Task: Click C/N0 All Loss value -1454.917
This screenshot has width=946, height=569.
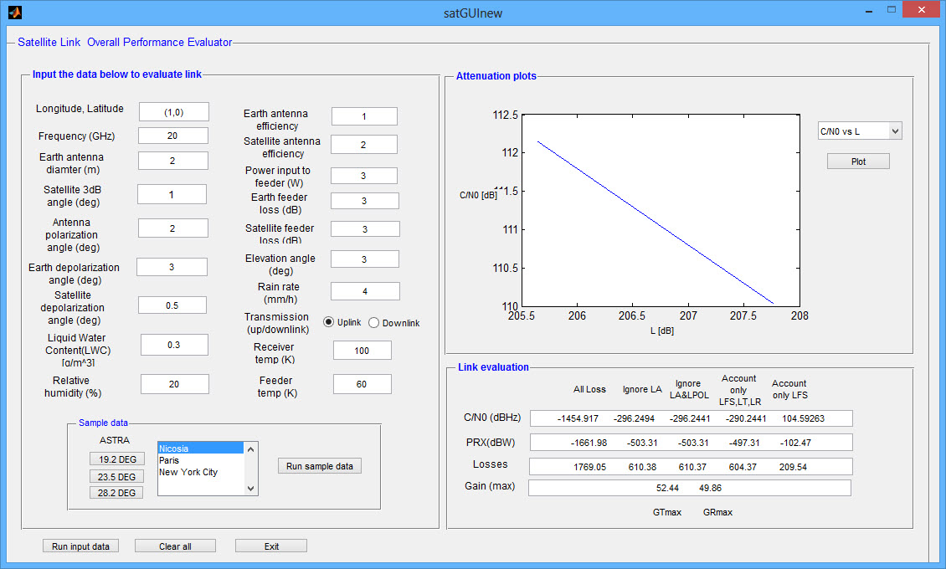Action: [x=578, y=418]
